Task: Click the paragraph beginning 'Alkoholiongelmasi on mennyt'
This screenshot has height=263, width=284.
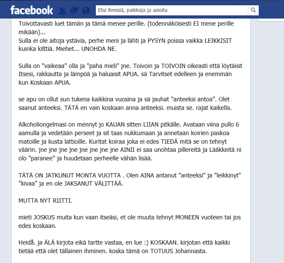Action: pos(130,141)
